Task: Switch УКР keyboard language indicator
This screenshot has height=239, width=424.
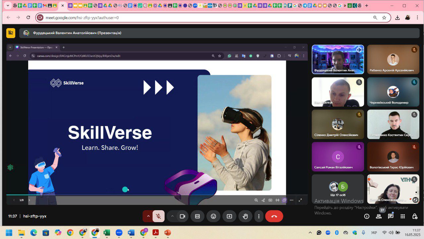Action: [374, 233]
